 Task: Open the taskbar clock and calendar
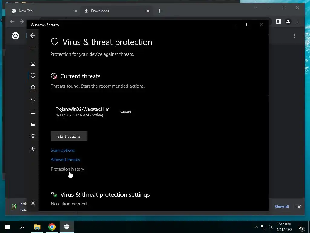pyautogui.click(x=284, y=227)
